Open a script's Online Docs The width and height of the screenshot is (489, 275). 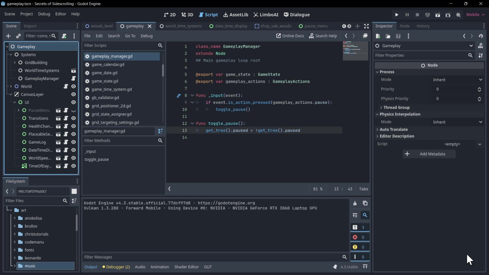(x=290, y=36)
